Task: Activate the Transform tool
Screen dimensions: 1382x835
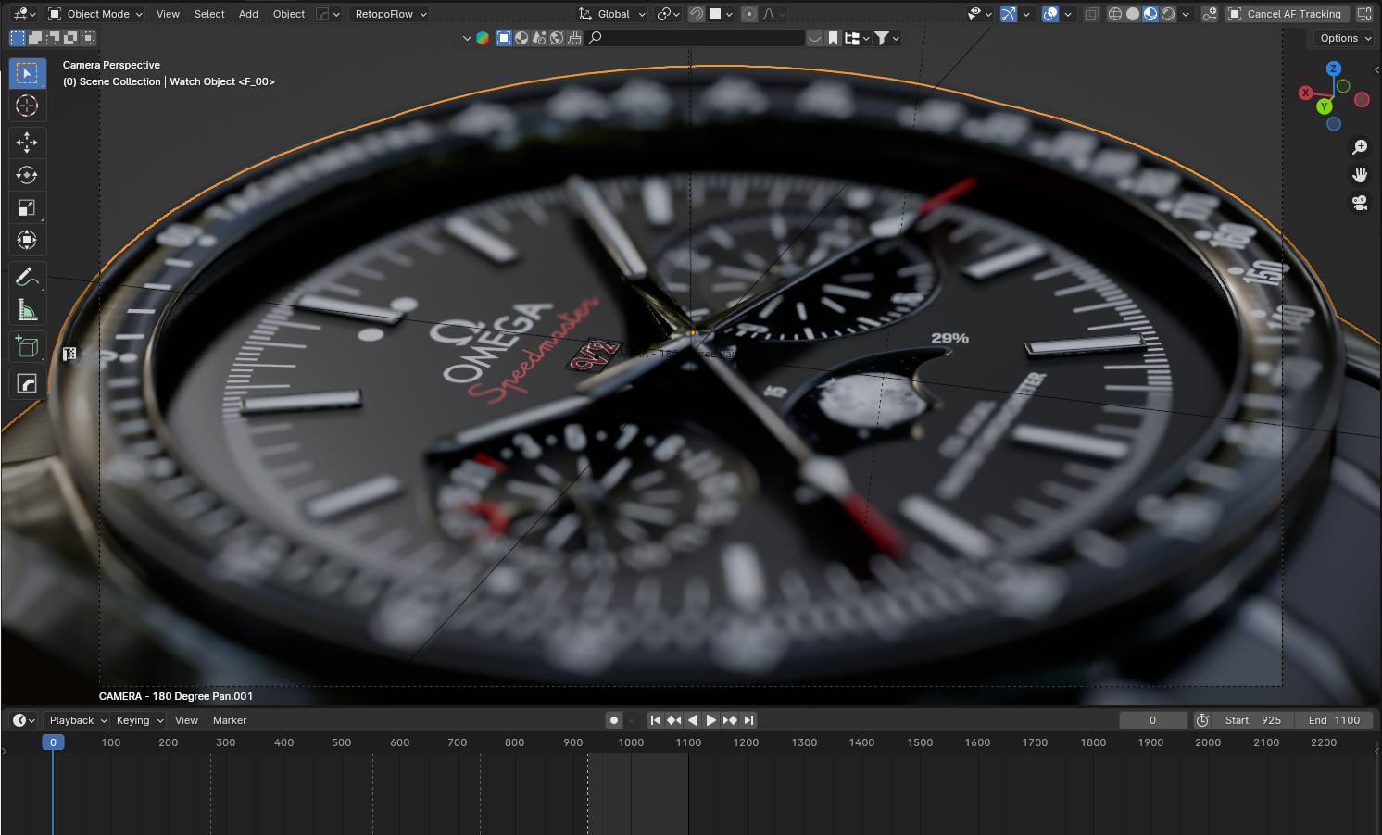Action: (27, 241)
